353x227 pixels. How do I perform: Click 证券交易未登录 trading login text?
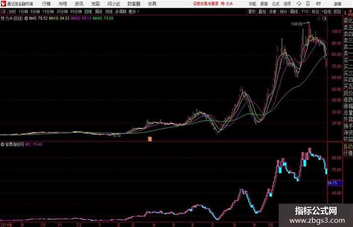tap(206, 4)
